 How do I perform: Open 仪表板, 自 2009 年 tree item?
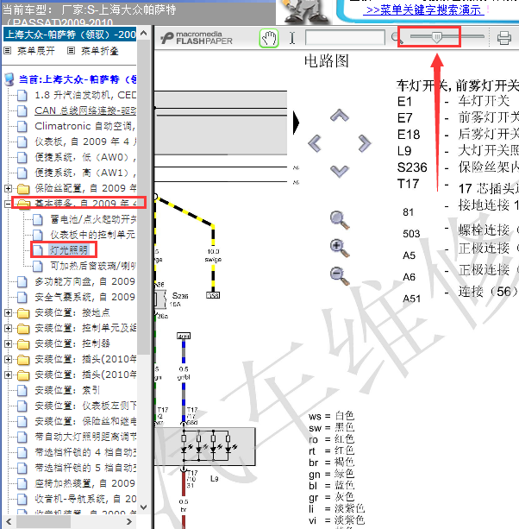pos(85,142)
